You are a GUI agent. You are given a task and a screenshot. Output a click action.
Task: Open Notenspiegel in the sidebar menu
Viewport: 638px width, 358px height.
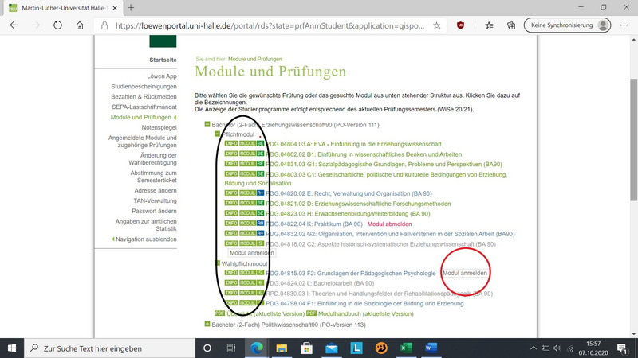158,127
